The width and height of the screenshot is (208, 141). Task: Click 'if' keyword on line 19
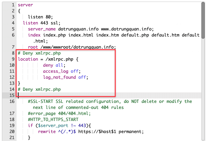click(x=30, y=125)
